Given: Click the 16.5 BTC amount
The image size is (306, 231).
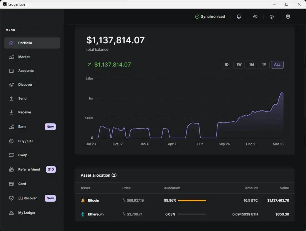Looking at the screenshot, I should click(x=251, y=200).
